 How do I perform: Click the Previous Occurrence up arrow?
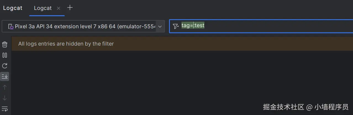pos(5,87)
